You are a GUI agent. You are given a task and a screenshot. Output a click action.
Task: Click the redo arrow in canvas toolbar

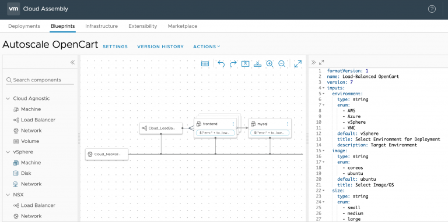point(233,64)
